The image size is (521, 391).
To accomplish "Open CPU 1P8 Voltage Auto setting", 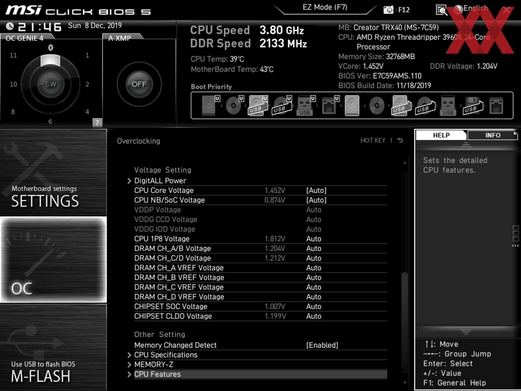I will [314, 238].
